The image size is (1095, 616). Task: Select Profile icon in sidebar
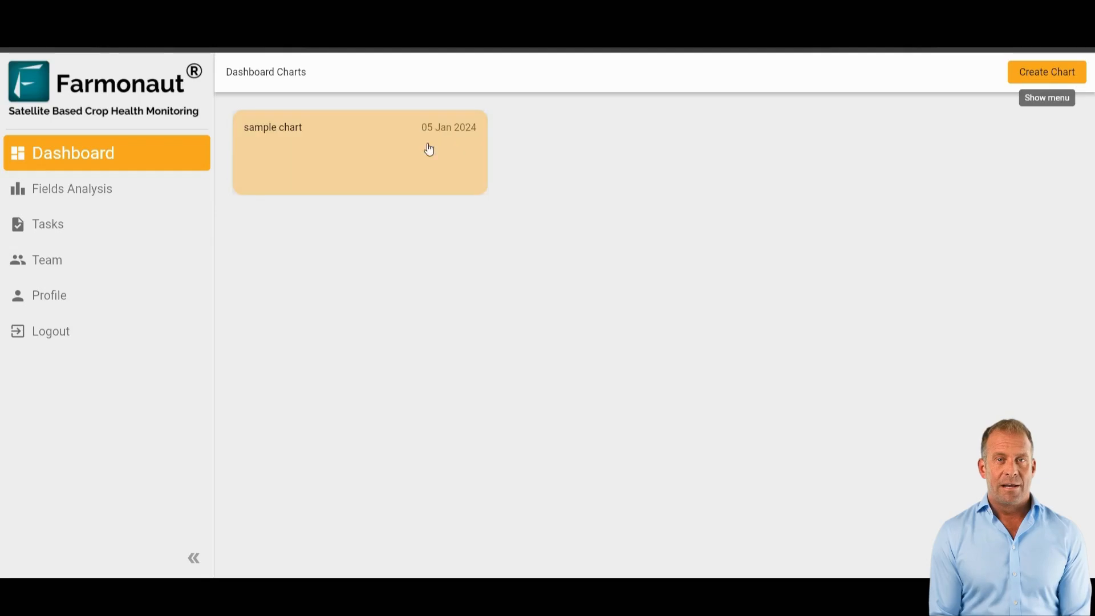click(x=17, y=295)
